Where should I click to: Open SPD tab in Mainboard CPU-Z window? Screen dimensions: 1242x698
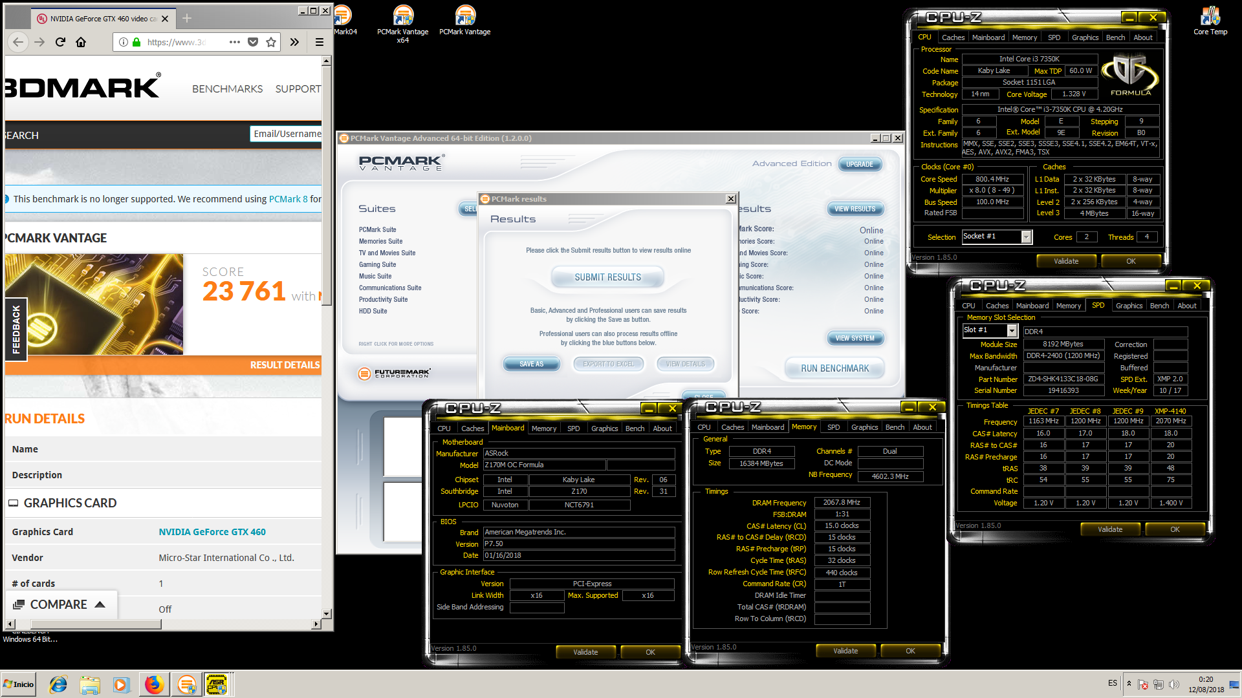point(573,428)
